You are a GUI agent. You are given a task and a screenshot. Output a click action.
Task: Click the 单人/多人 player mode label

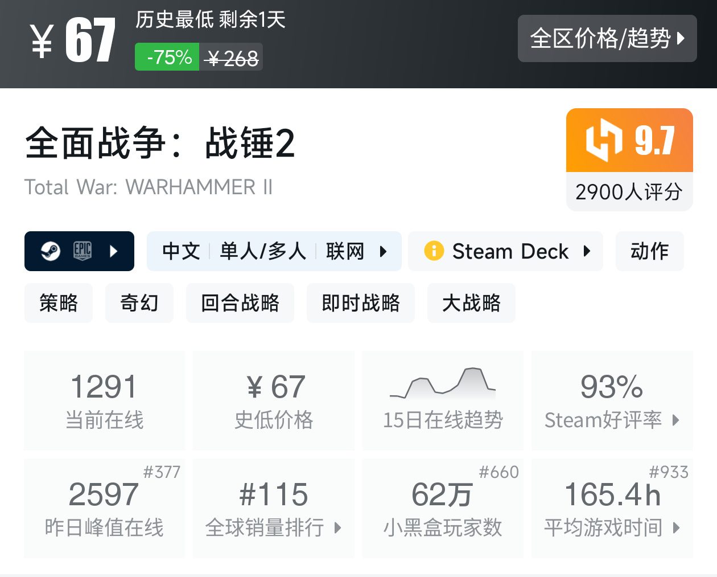click(x=263, y=251)
